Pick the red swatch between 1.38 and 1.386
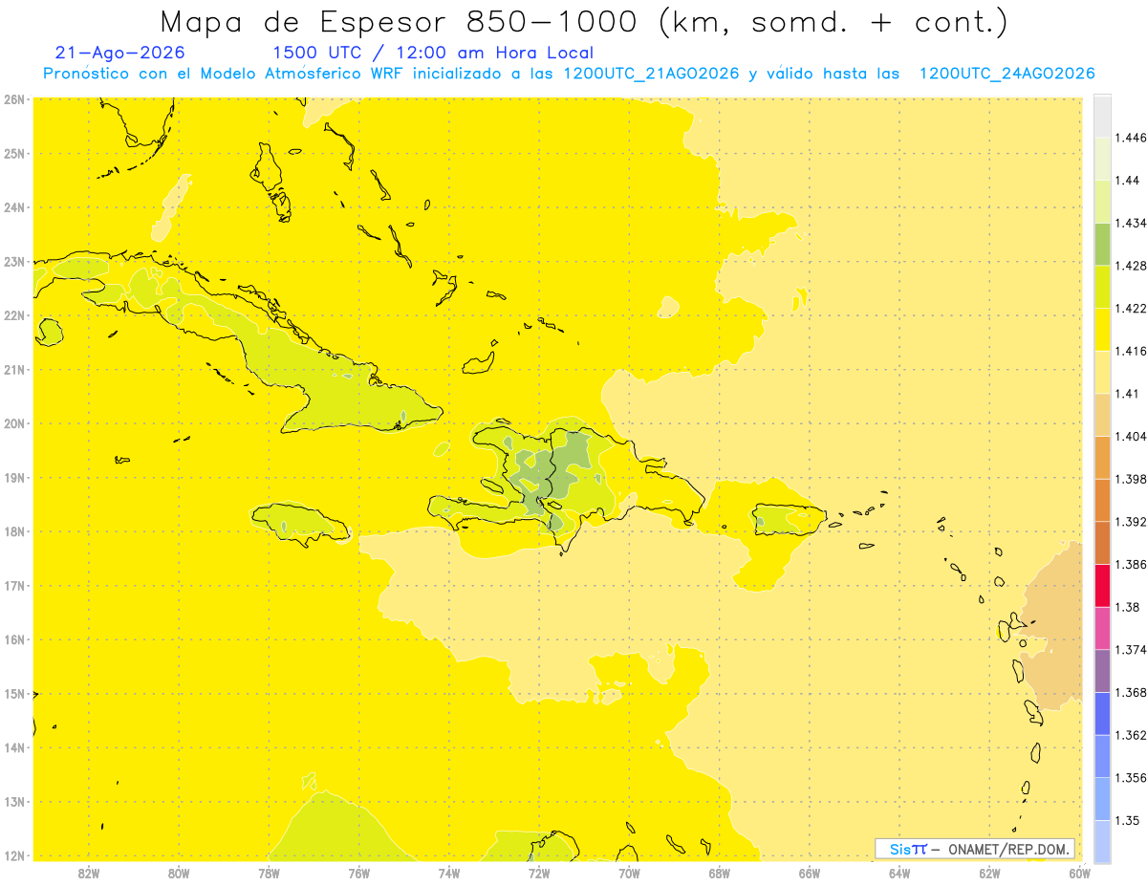The height and width of the screenshot is (886, 1147). coord(1102,586)
